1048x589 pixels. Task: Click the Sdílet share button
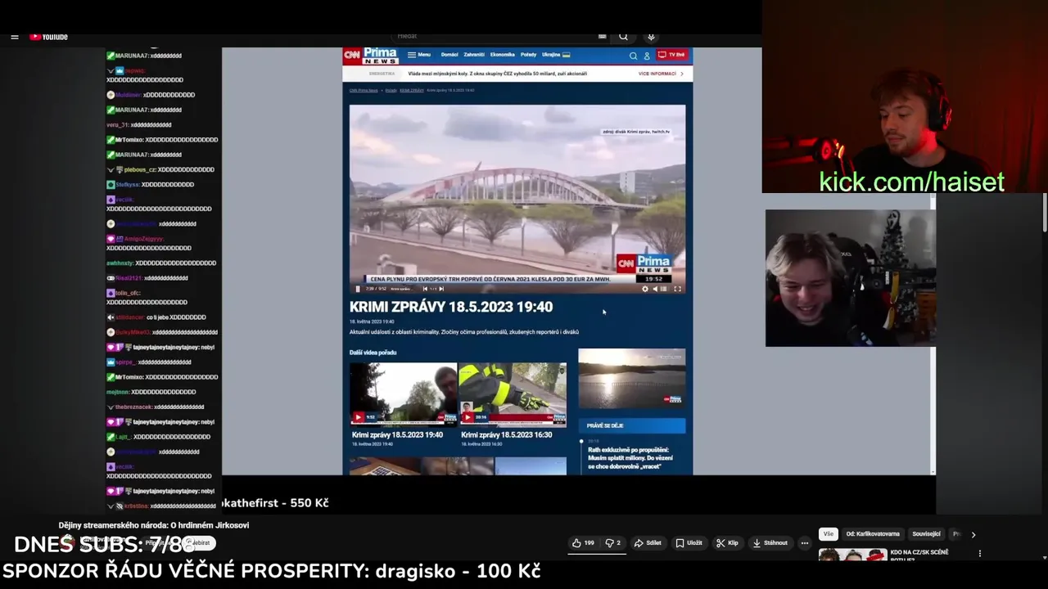click(648, 543)
